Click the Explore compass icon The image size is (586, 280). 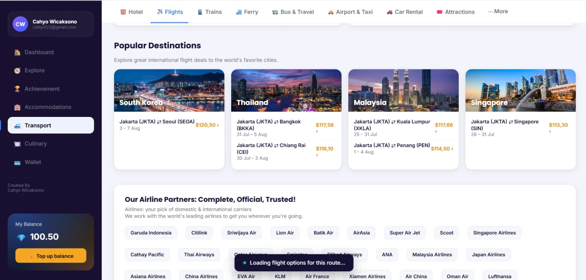pos(17,70)
